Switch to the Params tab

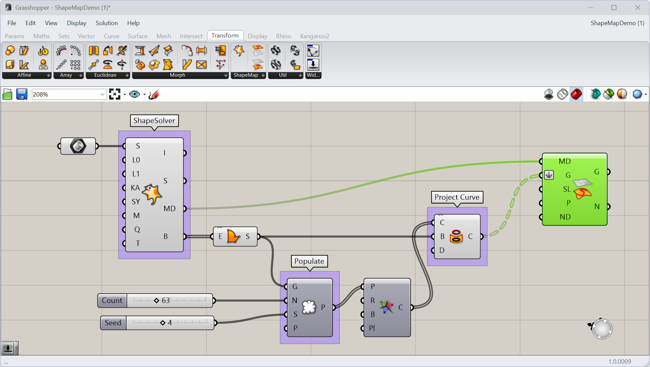coord(15,36)
